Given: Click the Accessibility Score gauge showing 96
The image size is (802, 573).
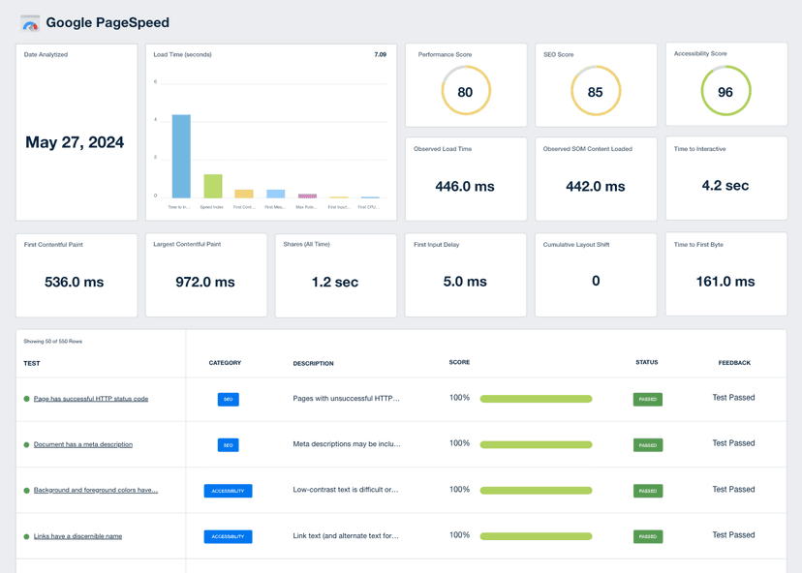Looking at the screenshot, I should pyautogui.click(x=725, y=91).
